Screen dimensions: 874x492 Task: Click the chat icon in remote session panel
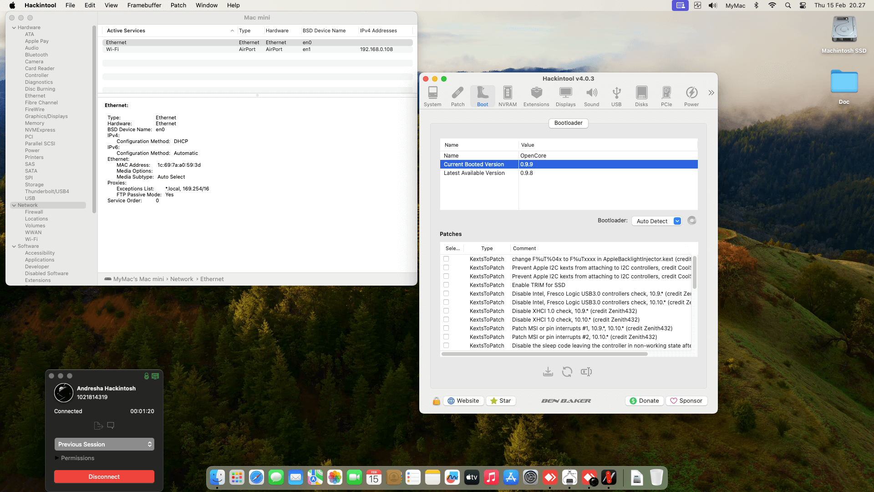pyautogui.click(x=111, y=425)
